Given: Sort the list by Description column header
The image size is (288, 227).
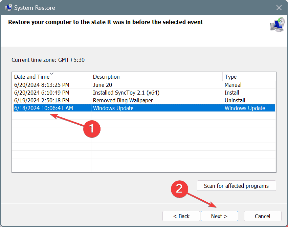Looking at the screenshot, I should pos(106,77).
